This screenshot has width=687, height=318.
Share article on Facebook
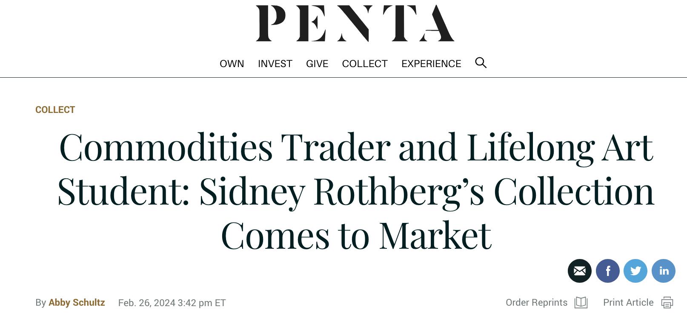(x=607, y=271)
